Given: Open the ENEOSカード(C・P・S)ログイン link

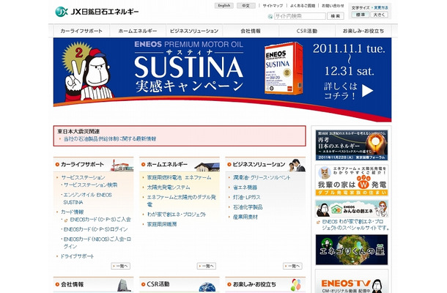Looking at the screenshot, I should pyautogui.click(x=95, y=229).
